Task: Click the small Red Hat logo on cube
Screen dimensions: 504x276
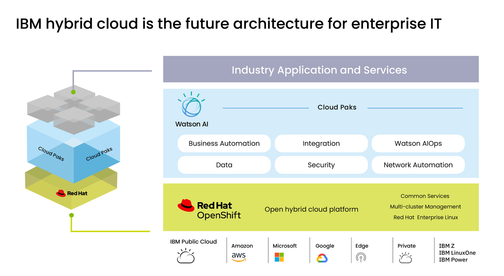Action: tap(61, 193)
